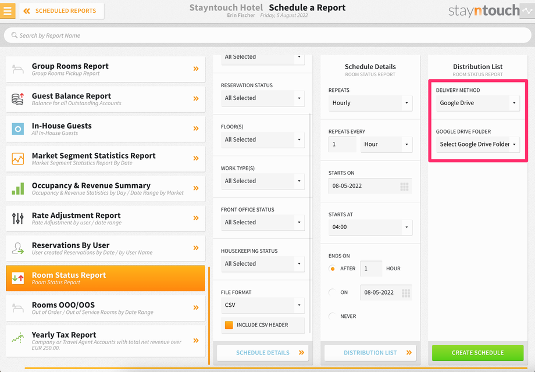Open the hamburger main menu
The width and height of the screenshot is (535, 372).
coord(7,11)
